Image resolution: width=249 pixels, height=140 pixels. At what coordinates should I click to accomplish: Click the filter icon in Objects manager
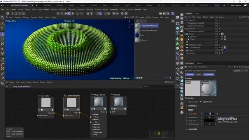tap(245, 17)
